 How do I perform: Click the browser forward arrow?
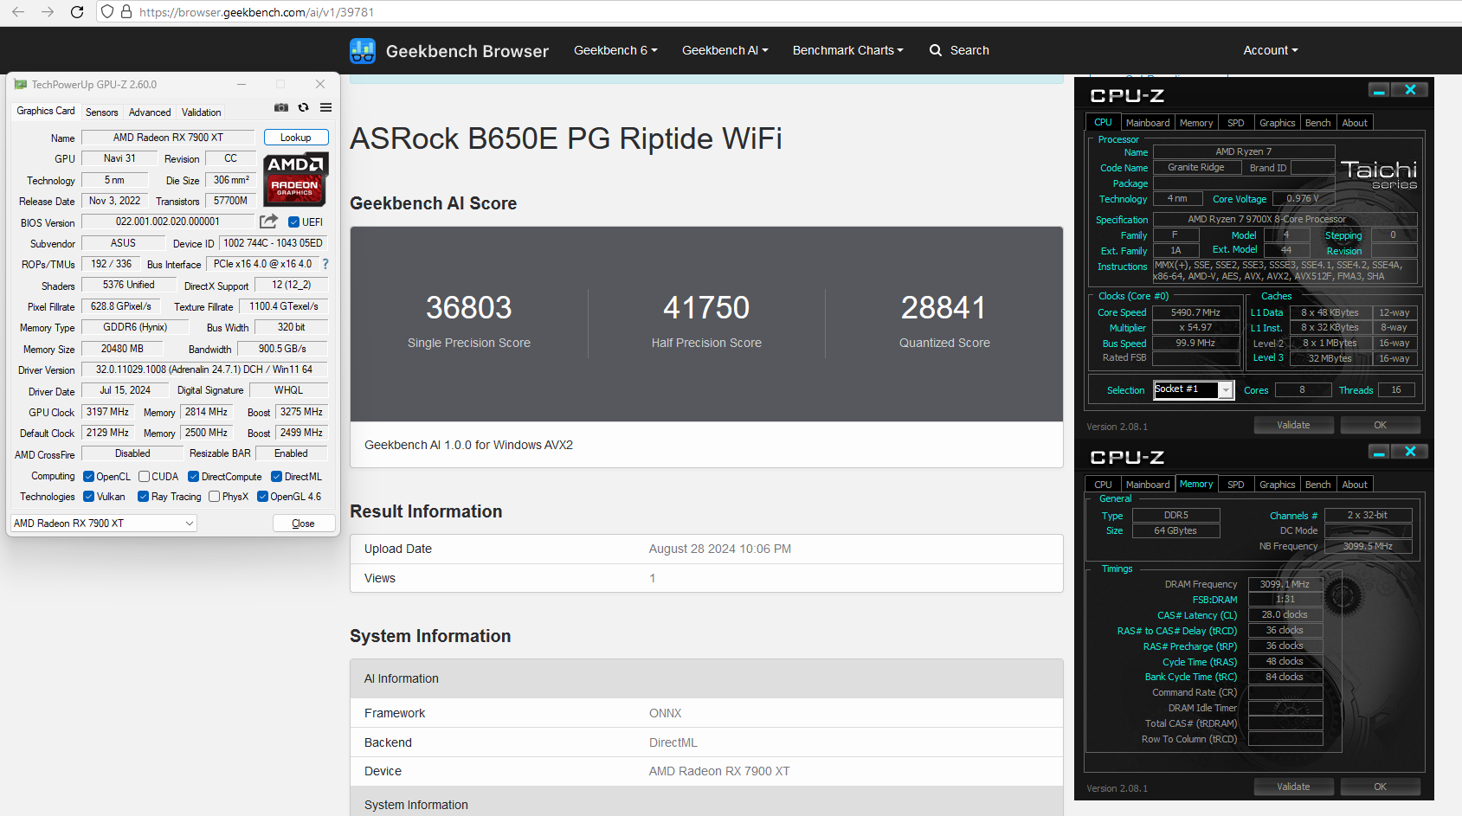click(48, 12)
